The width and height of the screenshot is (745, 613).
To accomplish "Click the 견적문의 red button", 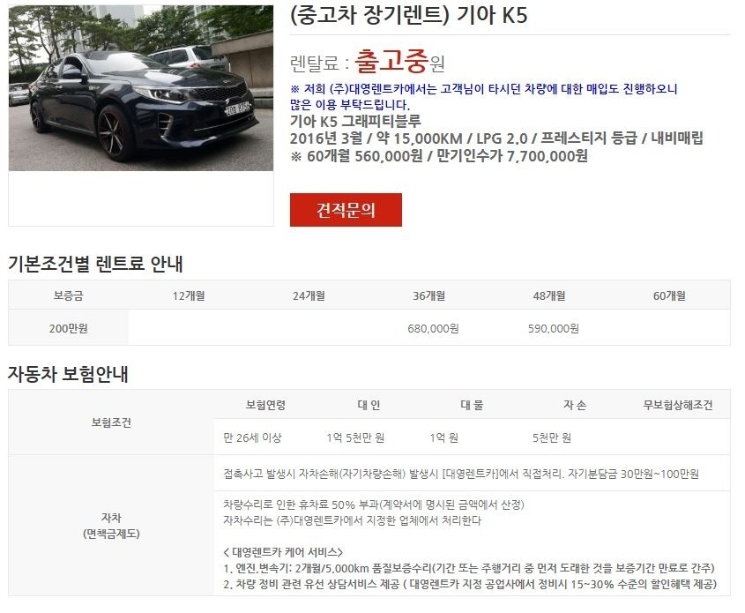I will click(346, 210).
